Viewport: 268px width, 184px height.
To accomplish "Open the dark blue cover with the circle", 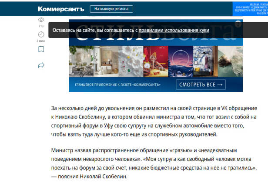I will (x=179, y=60).
